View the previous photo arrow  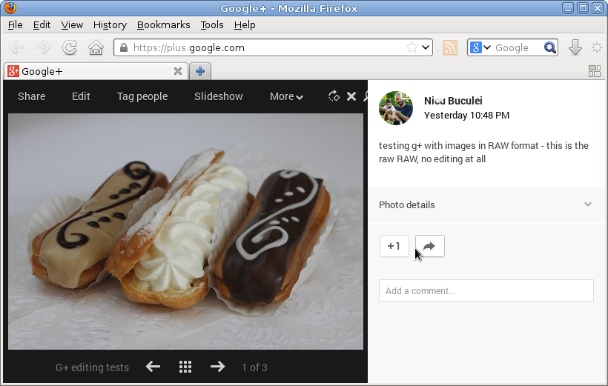pyautogui.click(x=153, y=367)
